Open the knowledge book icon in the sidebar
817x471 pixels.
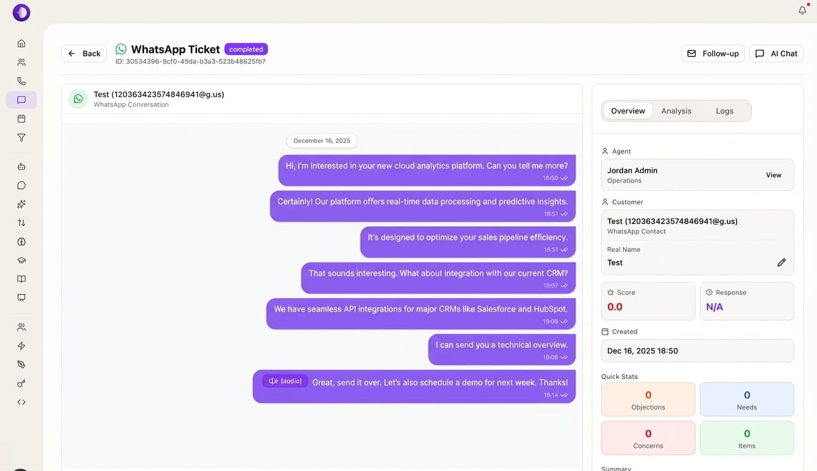(x=21, y=279)
